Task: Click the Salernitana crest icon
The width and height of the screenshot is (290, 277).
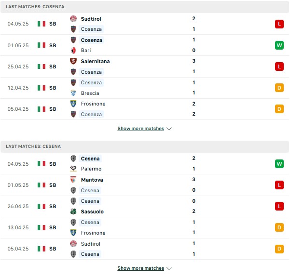Action: tap(73, 61)
